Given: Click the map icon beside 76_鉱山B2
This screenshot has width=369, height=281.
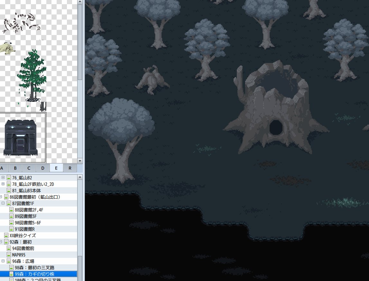Looking at the screenshot, I should [9, 178].
